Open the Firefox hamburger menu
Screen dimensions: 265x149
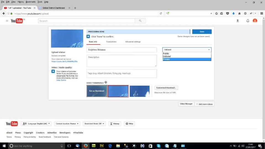262,14
